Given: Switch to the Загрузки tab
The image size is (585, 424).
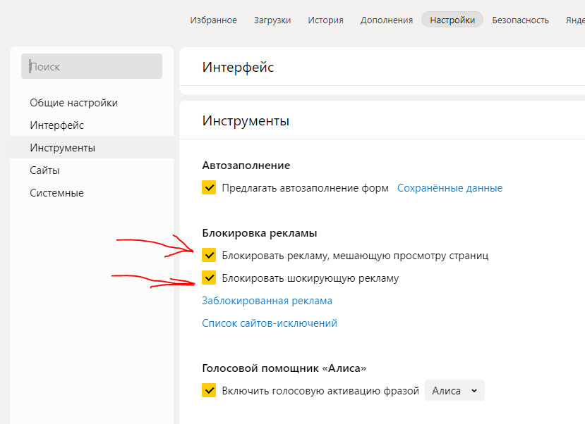Looking at the screenshot, I should pyautogui.click(x=272, y=20).
